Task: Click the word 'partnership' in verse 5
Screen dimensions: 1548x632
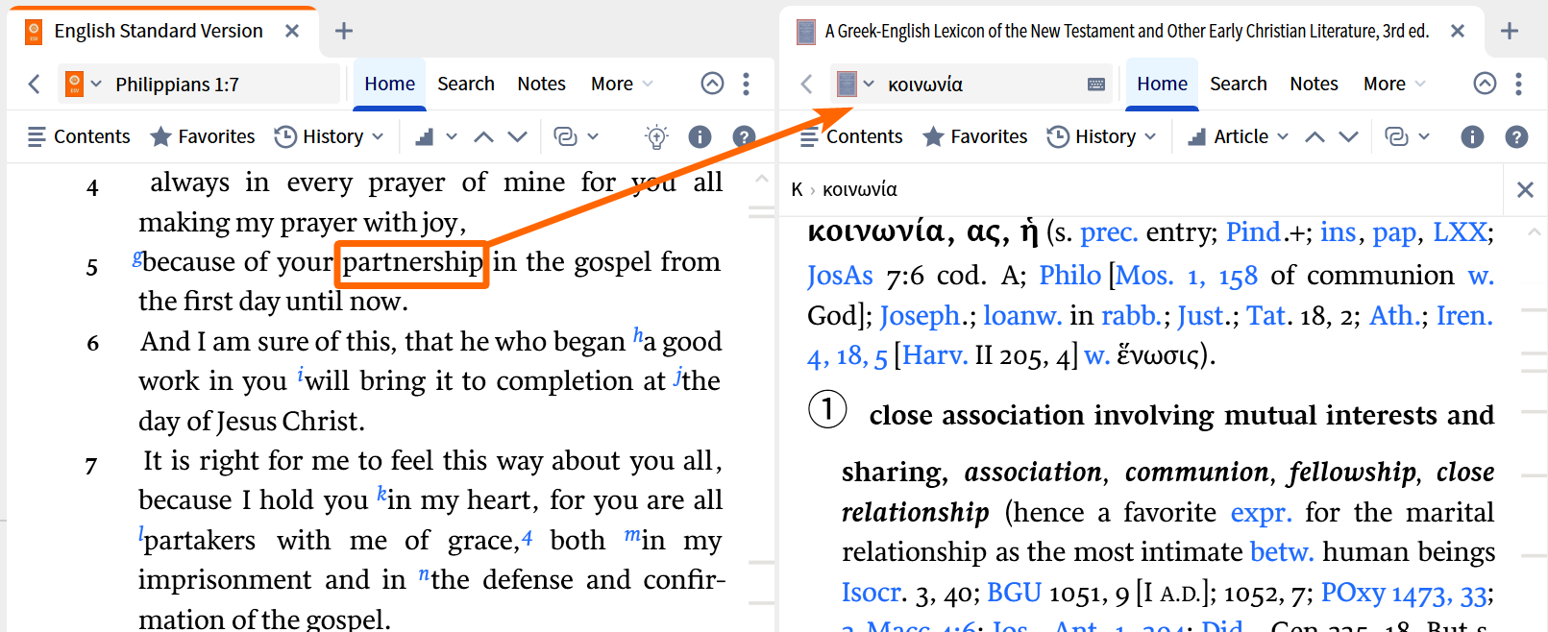Action: (x=413, y=262)
